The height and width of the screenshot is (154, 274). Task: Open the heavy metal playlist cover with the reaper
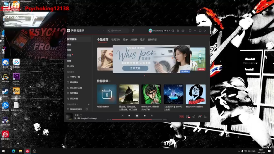tap(129, 94)
